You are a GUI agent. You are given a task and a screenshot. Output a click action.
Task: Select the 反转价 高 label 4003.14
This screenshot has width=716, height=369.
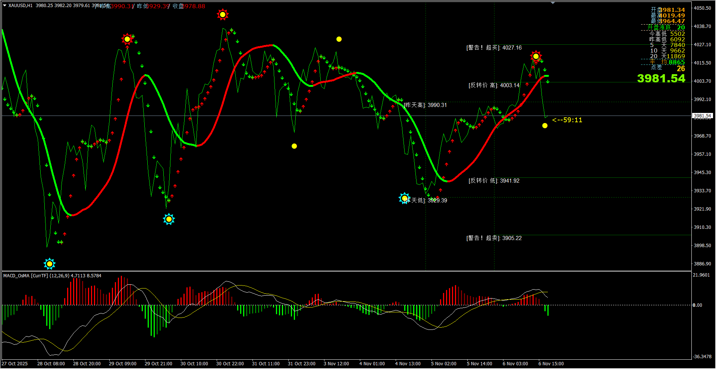pyautogui.click(x=494, y=85)
